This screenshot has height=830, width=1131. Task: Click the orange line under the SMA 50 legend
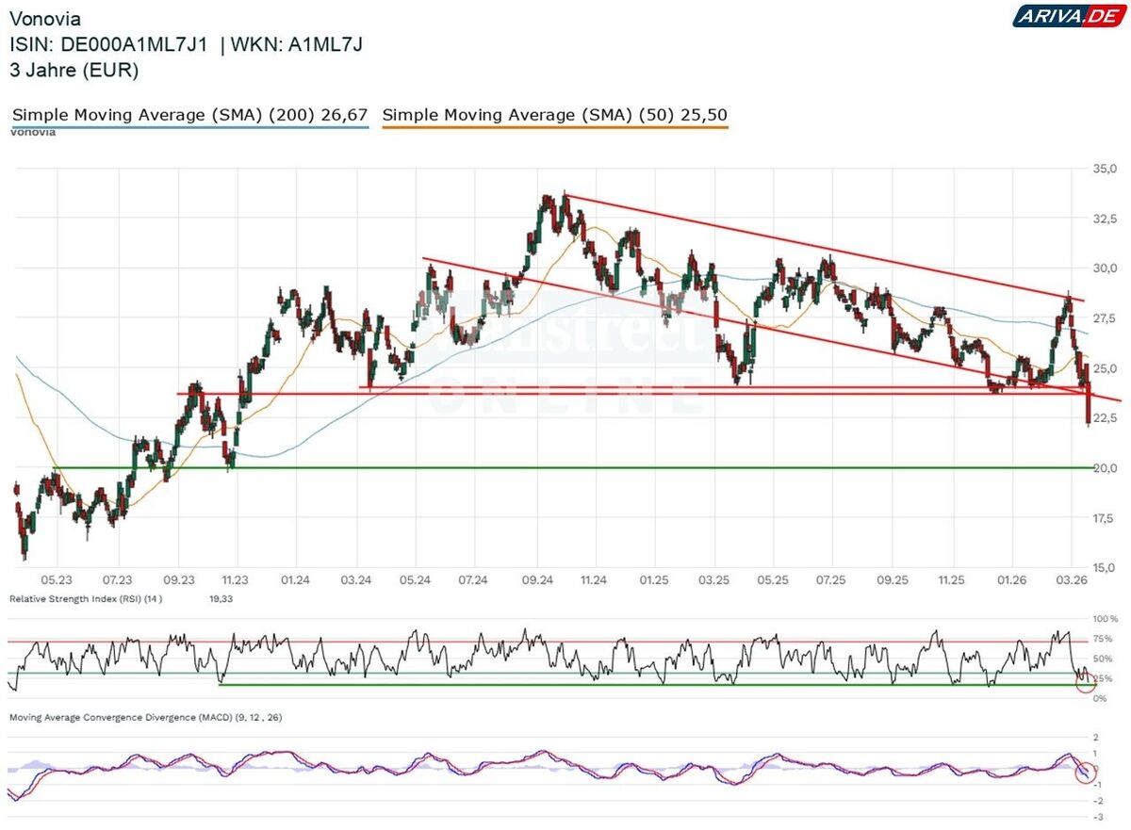click(555, 127)
